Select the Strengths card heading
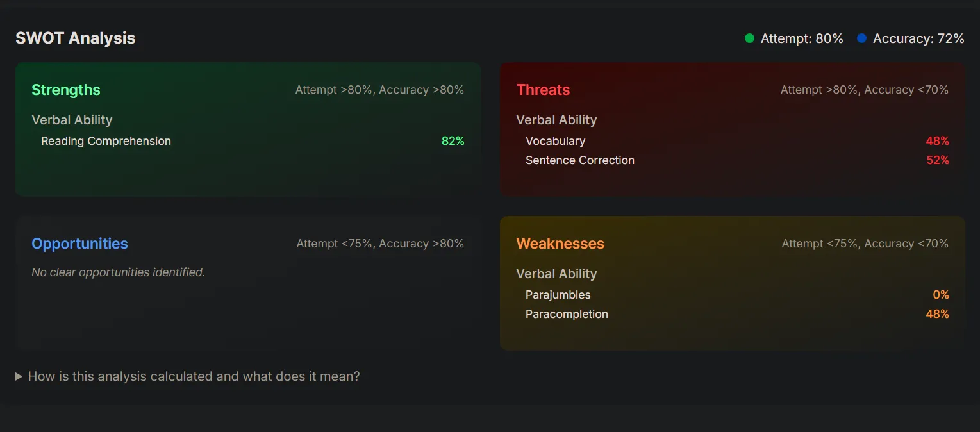This screenshot has height=432, width=980. (x=66, y=90)
